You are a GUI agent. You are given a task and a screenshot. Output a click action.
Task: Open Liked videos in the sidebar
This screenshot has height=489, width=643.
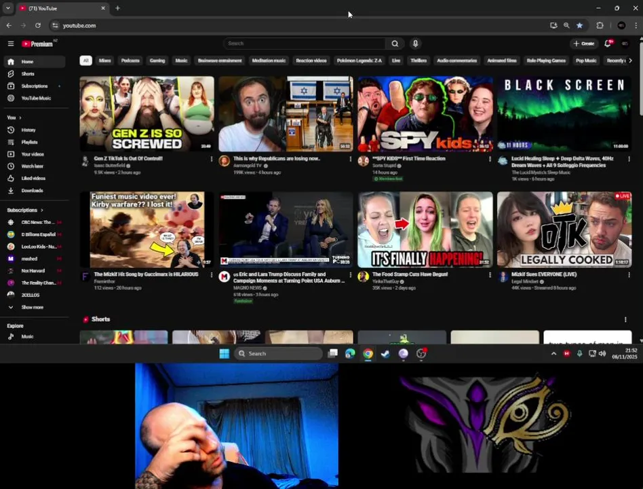coord(35,178)
